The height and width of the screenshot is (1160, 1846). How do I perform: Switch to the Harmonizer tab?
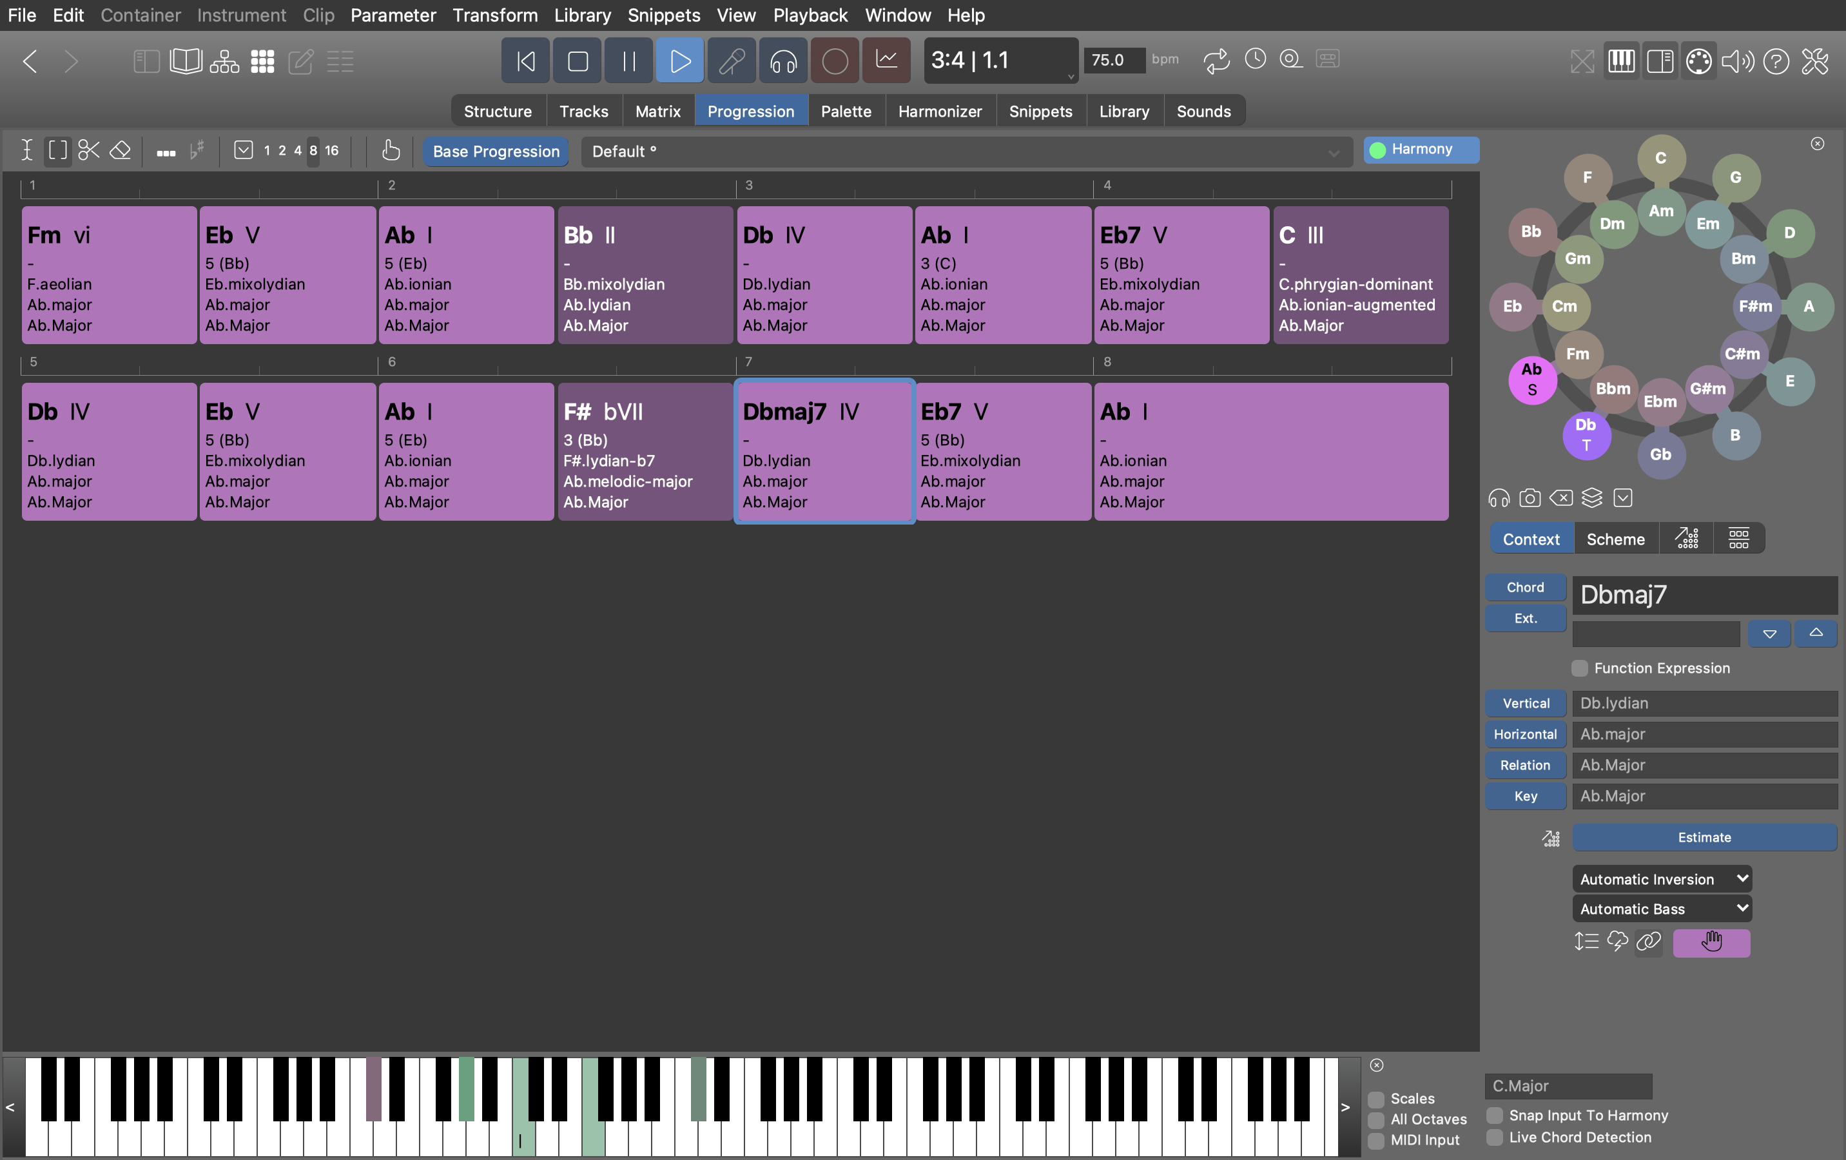tap(939, 111)
